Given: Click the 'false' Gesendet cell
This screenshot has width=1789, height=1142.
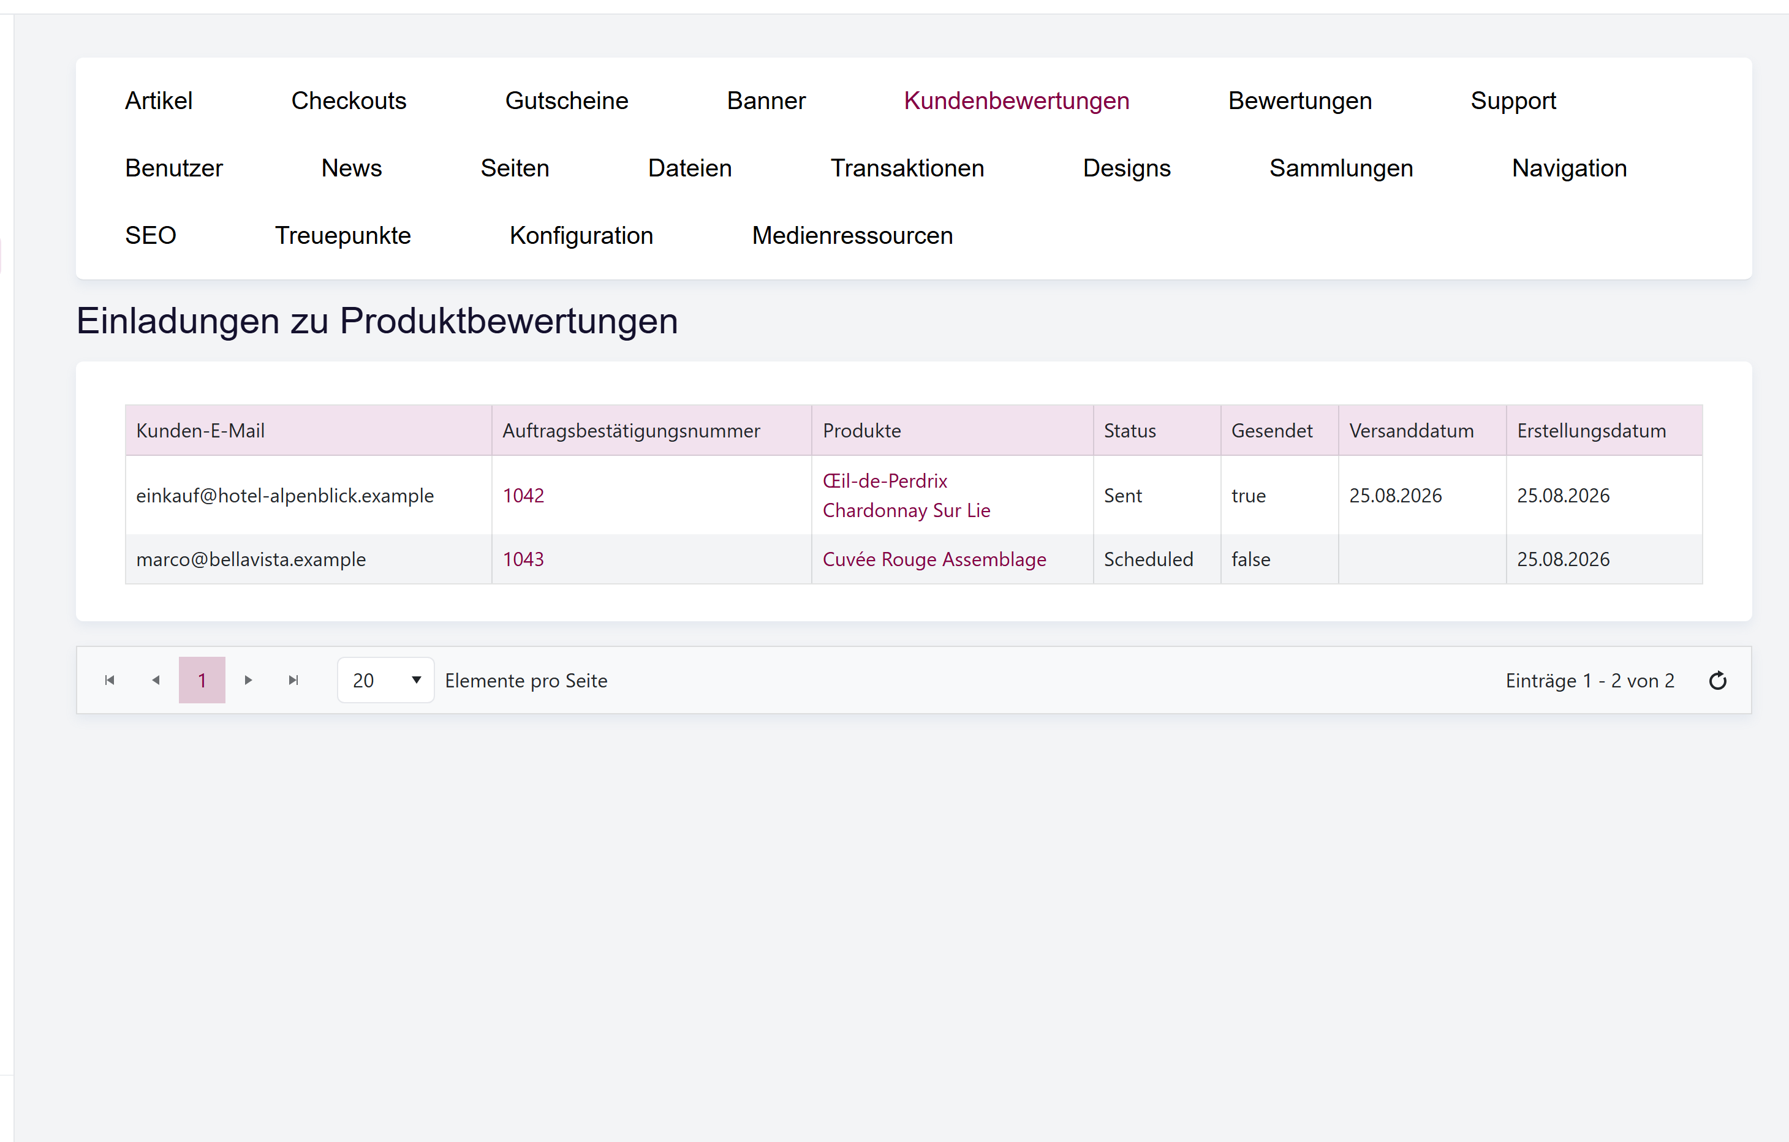Looking at the screenshot, I should [x=1279, y=559].
